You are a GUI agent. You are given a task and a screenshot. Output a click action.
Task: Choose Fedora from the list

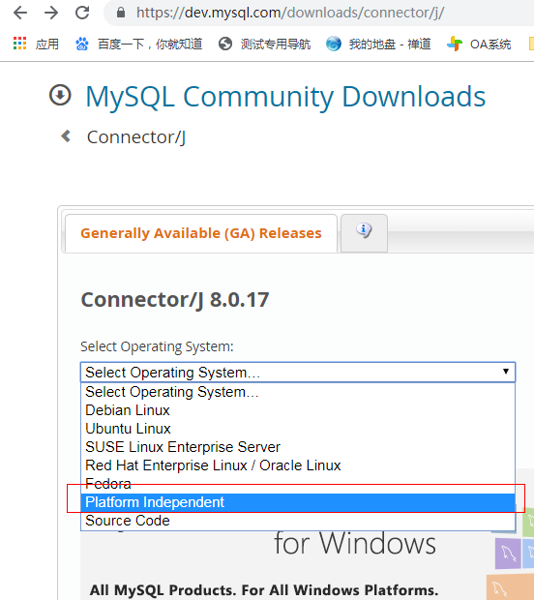(x=298, y=484)
